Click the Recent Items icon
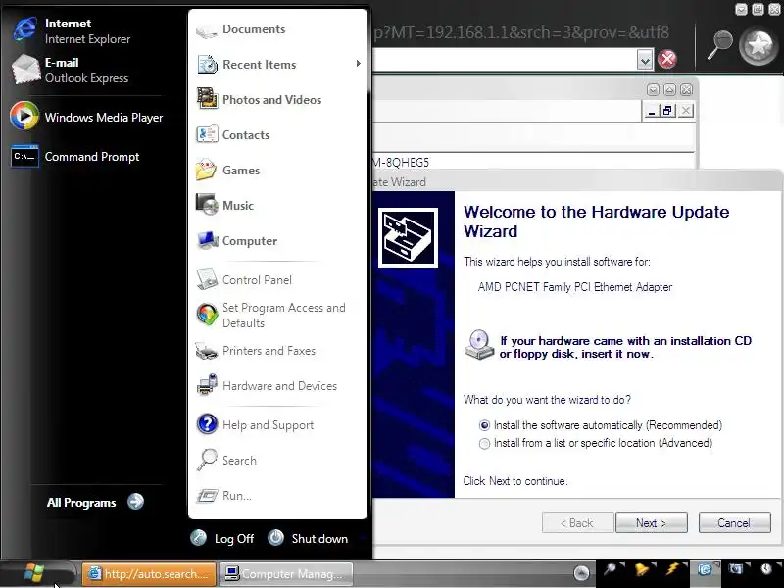This screenshot has width=784, height=588. click(x=207, y=64)
